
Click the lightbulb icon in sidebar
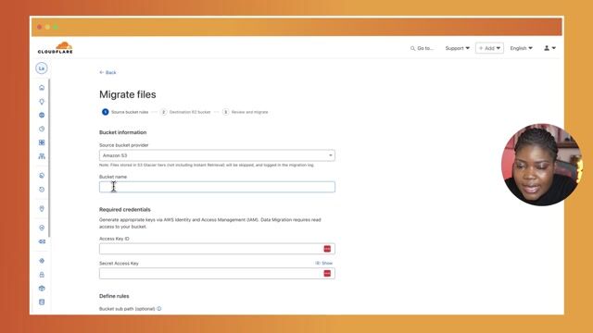tap(42, 102)
